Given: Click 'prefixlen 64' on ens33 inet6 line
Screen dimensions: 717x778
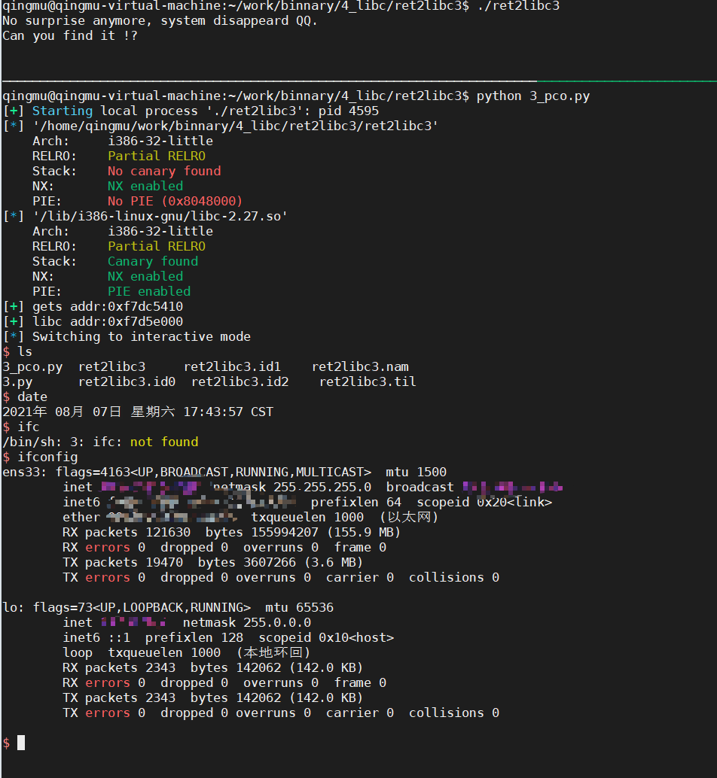Looking at the screenshot, I should (356, 502).
